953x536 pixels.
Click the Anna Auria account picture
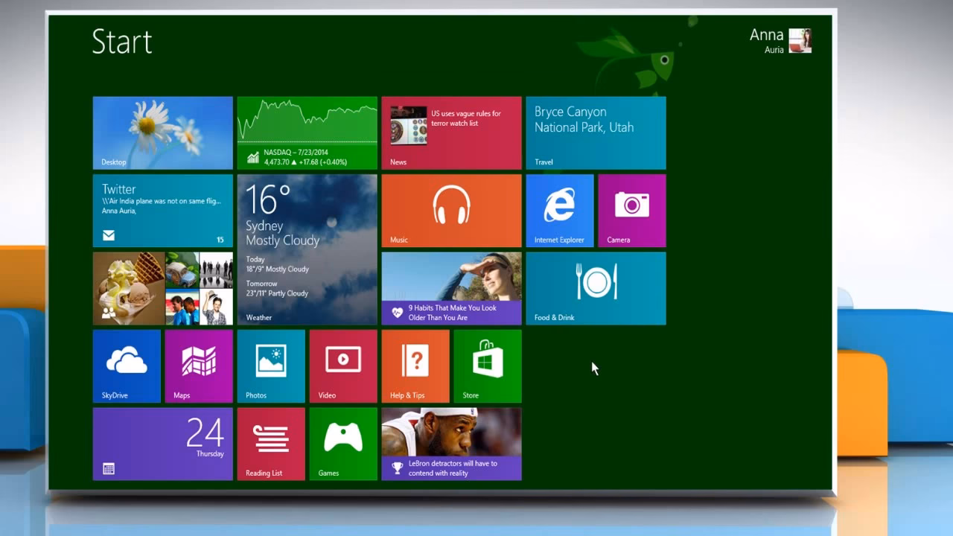click(x=799, y=41)
